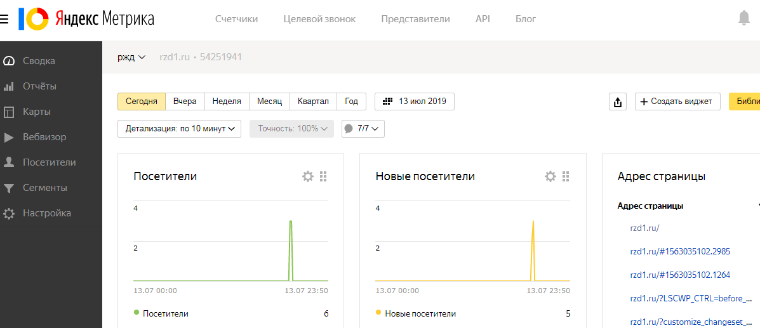
Task: Click the Посетители person icon
Action: coord(8,162)
